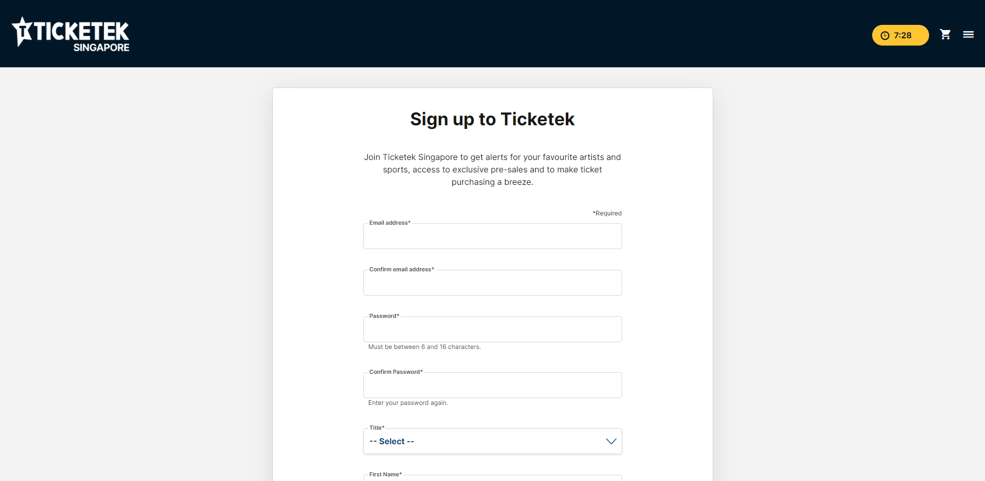
Task: Click inside the Password field
Action: click(x=492, y=329)
